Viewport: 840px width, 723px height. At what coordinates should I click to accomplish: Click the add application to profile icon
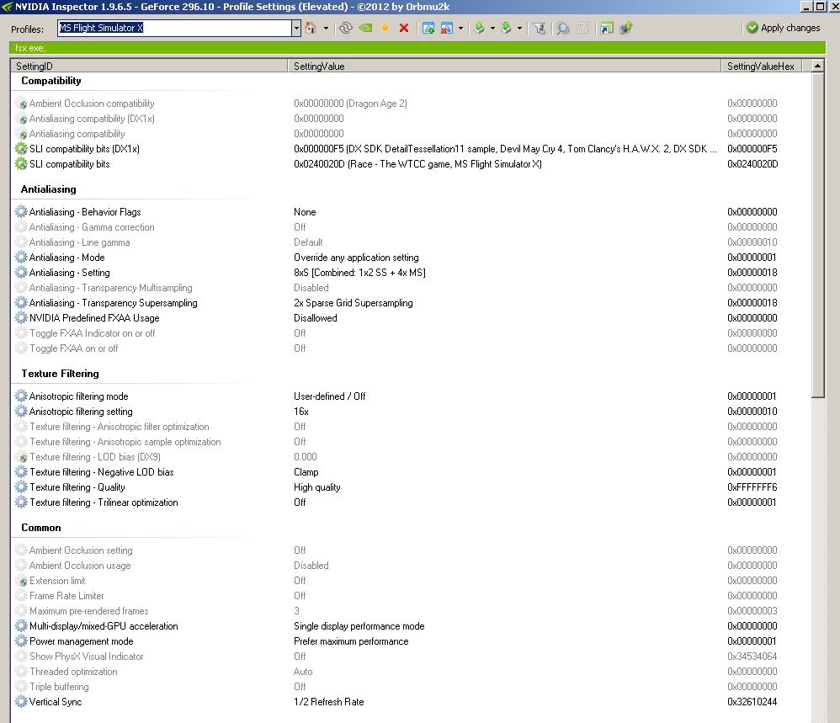coord(428,28)
